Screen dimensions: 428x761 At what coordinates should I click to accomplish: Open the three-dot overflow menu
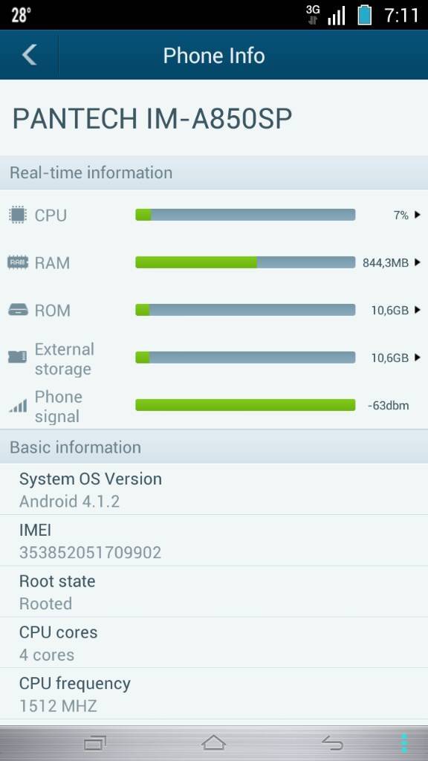coord(403,743)
